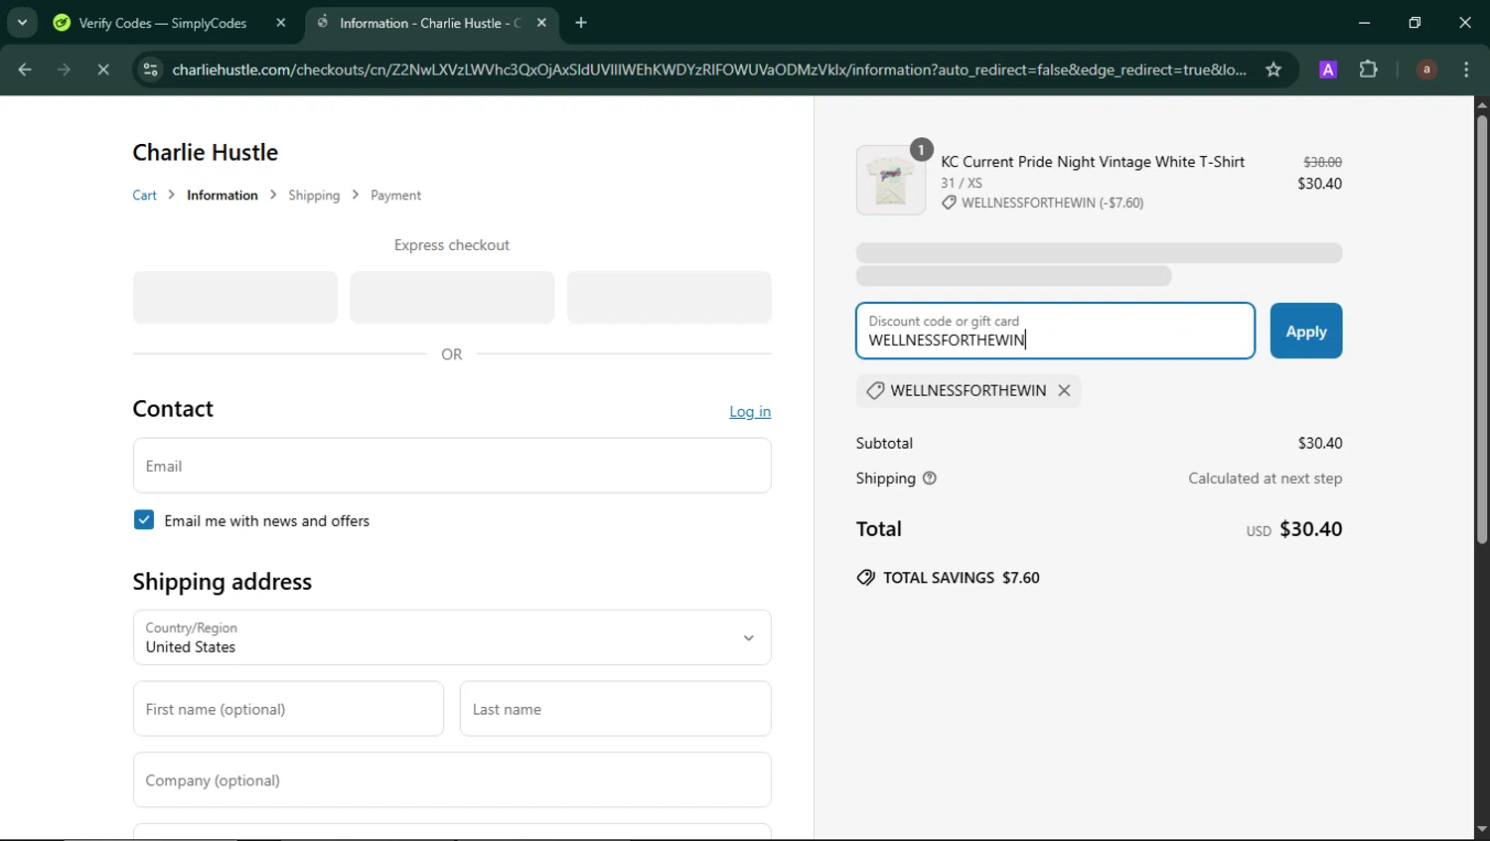Uncheck Email me with news and offers

coord(144,520)
